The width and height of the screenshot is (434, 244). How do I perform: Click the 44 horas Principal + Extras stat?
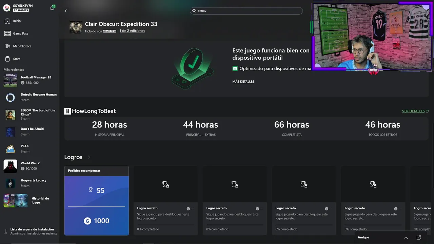point(201,128)
